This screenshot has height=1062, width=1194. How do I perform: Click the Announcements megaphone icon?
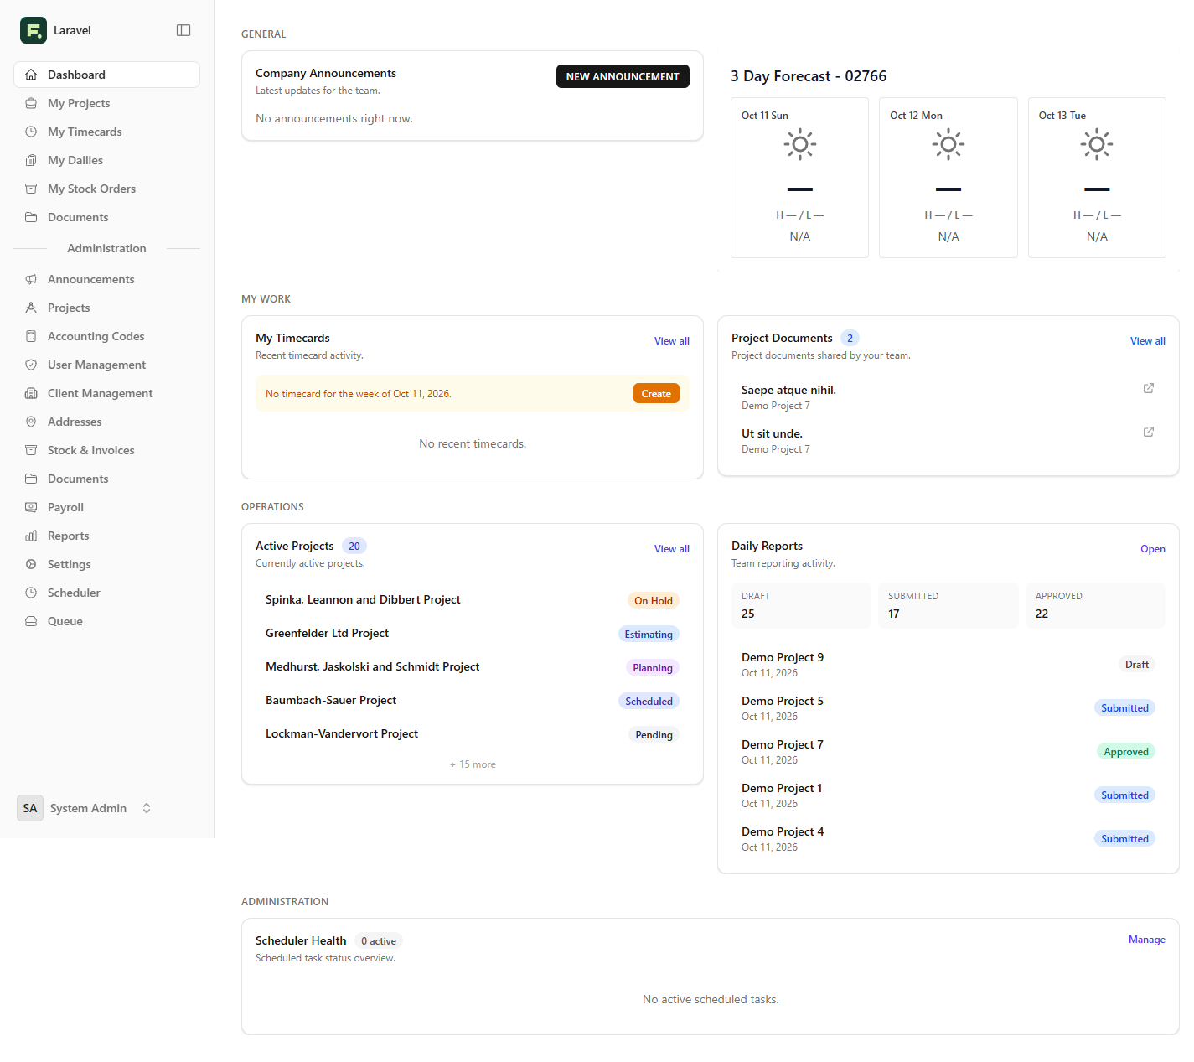(x=31, y=279)
